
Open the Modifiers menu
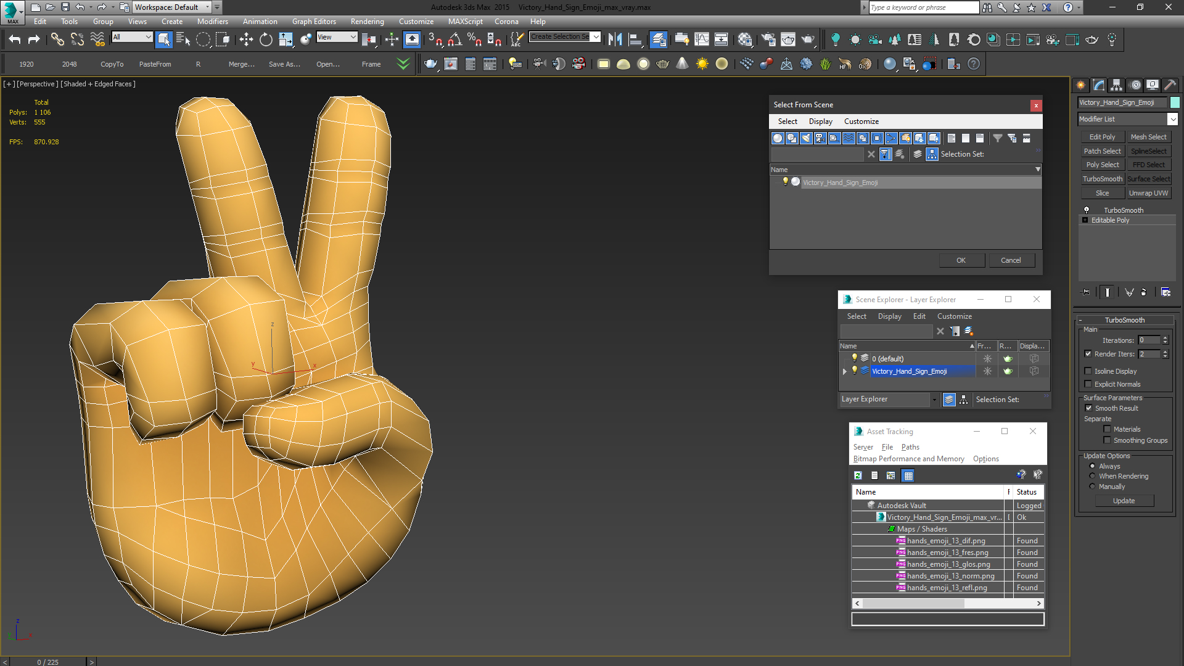[213, 22]
